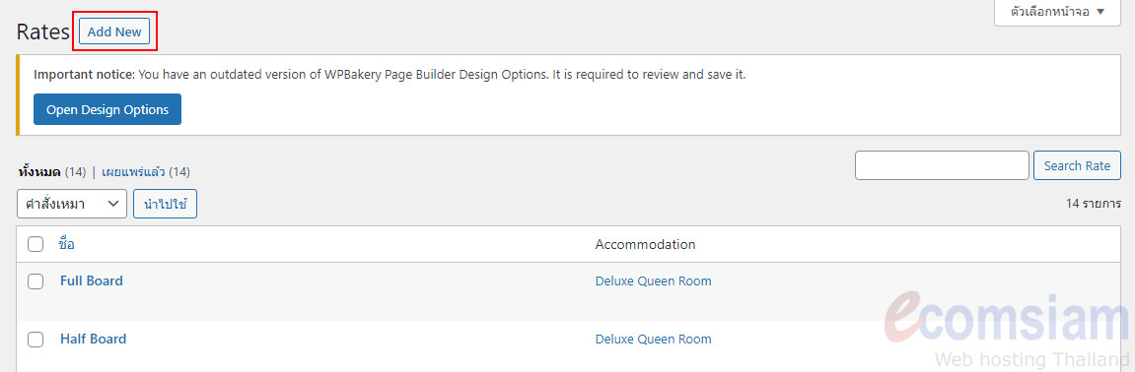Open Deluxe Queen Room in Full Board row
The image size is (1135, 372).
click(653, 281)
